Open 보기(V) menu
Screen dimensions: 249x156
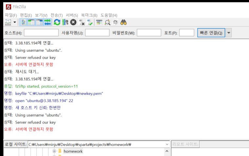coord(41,15)
